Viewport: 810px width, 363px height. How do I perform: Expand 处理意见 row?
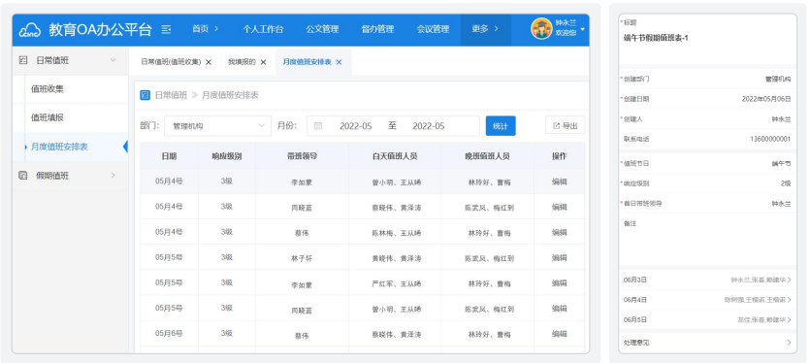coord(707,343)
